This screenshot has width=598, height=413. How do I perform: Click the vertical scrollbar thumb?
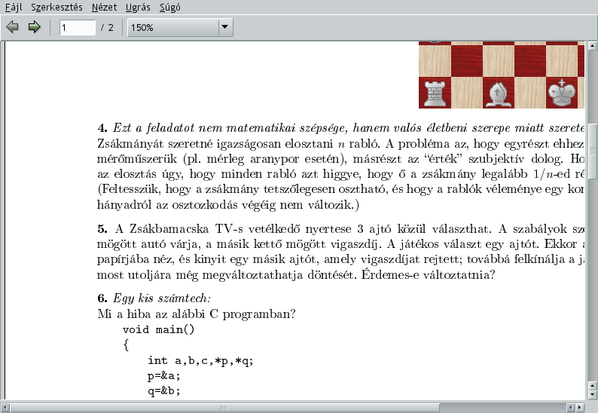[592, 151]
